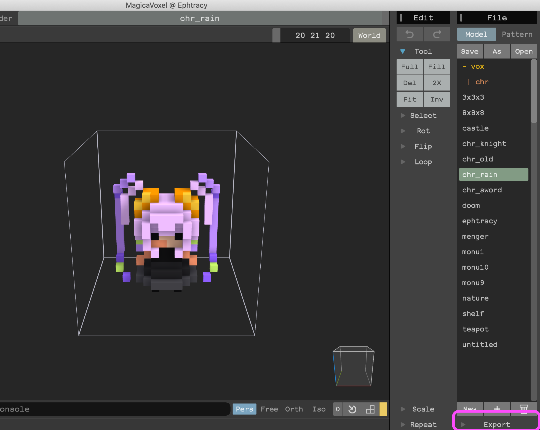Expand the Select options
Viewport: 540px width, 430px height.
[x=423, y=115]
